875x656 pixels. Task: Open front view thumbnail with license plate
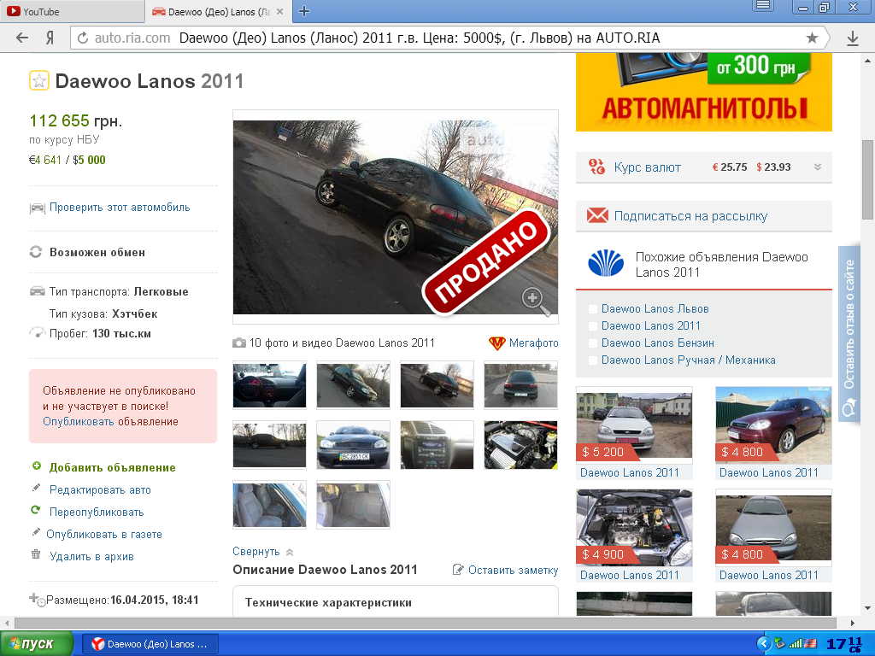tap(353, 444)
